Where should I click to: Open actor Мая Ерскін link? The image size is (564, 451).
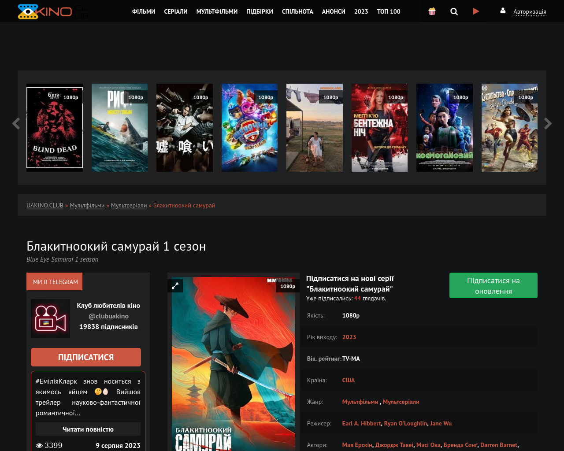click(x=357, y=445)
